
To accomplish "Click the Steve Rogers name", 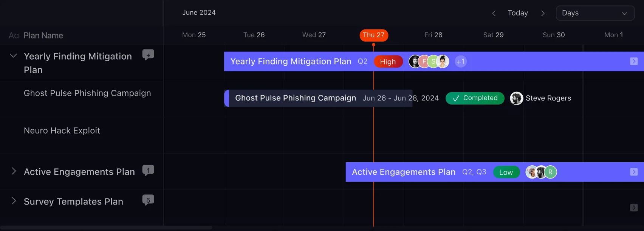I will click(x=548, y=98).
